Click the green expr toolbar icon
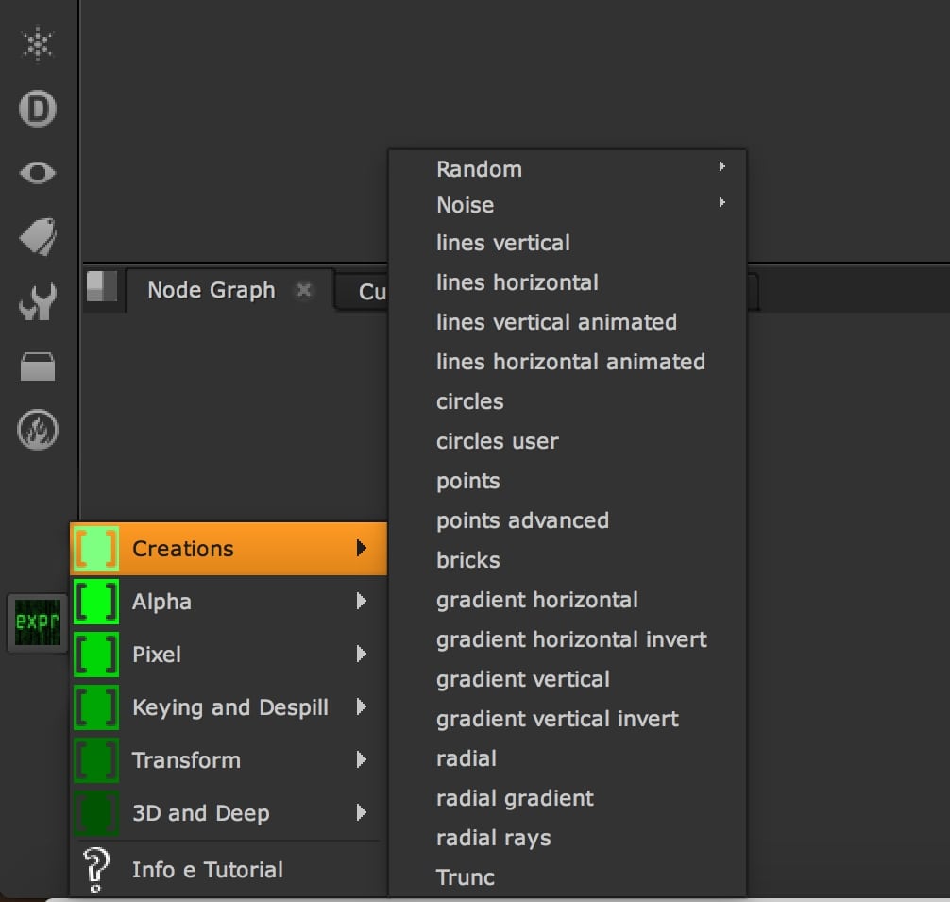The image size is (950, 902). pyautogui.click(x=38, y=622)
